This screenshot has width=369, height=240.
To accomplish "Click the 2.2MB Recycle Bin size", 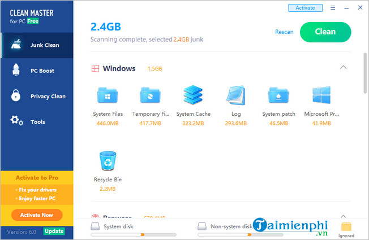I will [x=108, y=189].
